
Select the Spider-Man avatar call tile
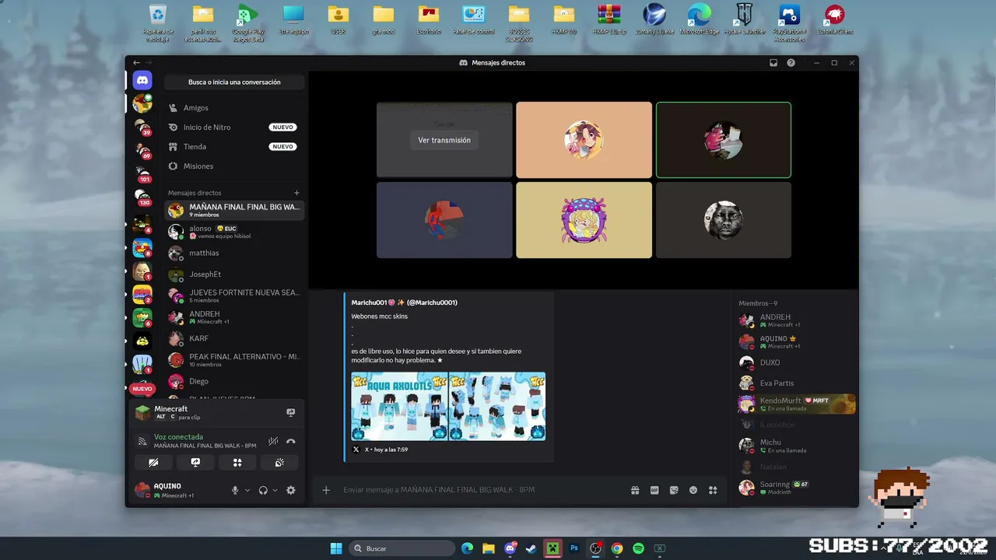point(444,220)
